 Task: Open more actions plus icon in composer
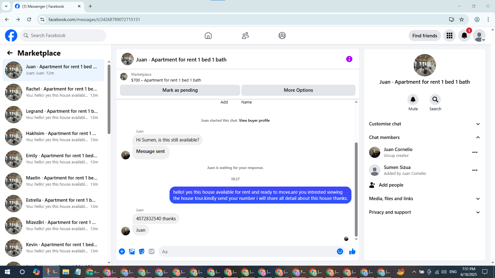(x=122, y=251)
